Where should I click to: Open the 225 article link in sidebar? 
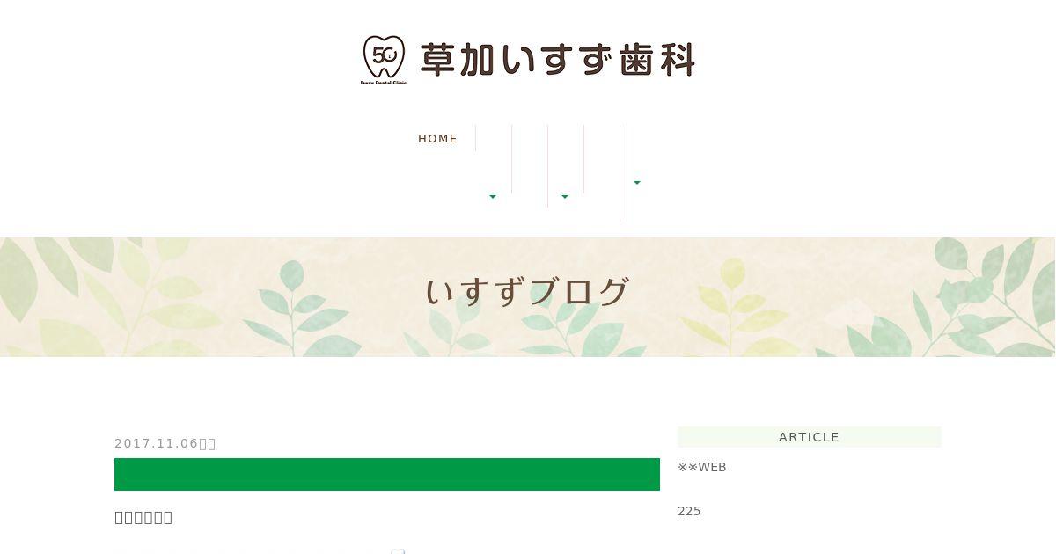tap(689, 511)
